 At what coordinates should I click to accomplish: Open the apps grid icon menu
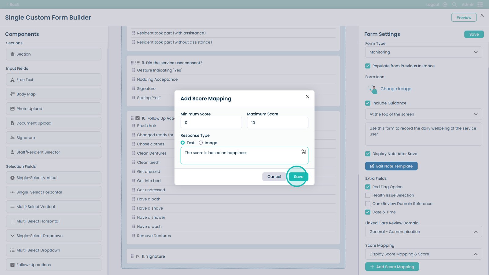(480, 5)
